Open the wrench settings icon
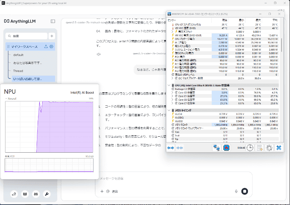 point(47,194)
